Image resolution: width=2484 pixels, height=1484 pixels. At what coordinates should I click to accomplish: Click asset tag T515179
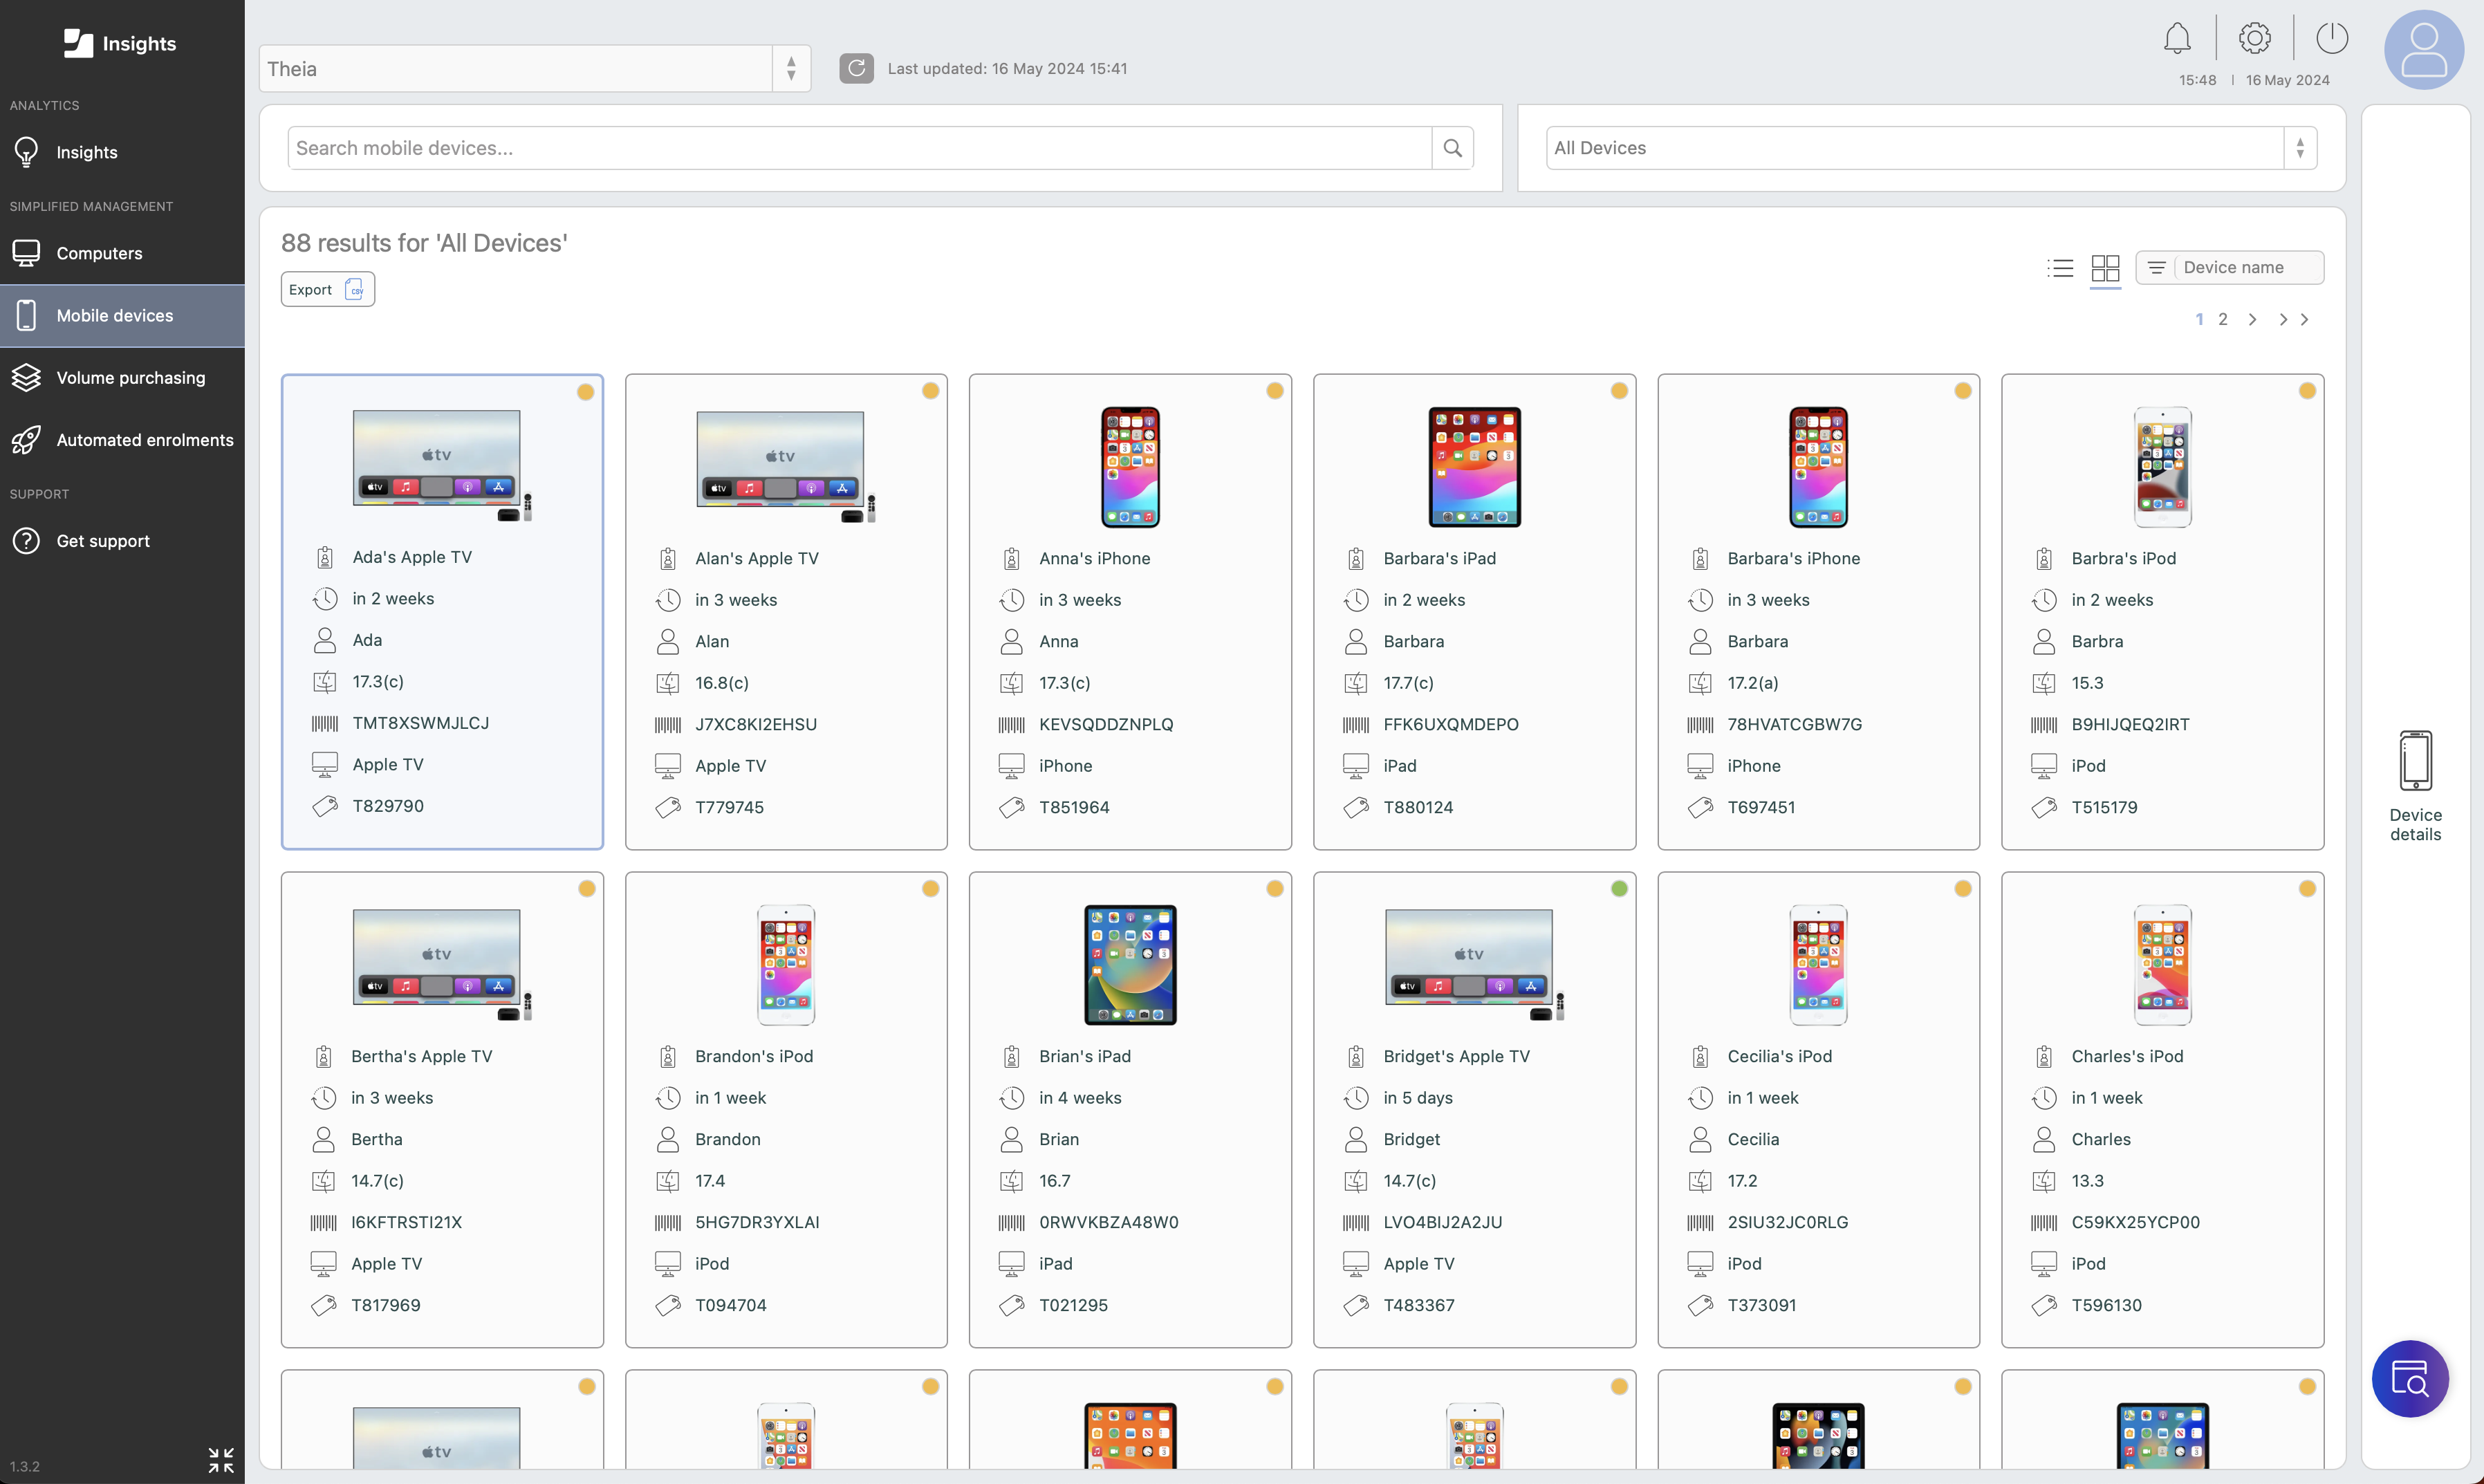tap(2104, 807)
